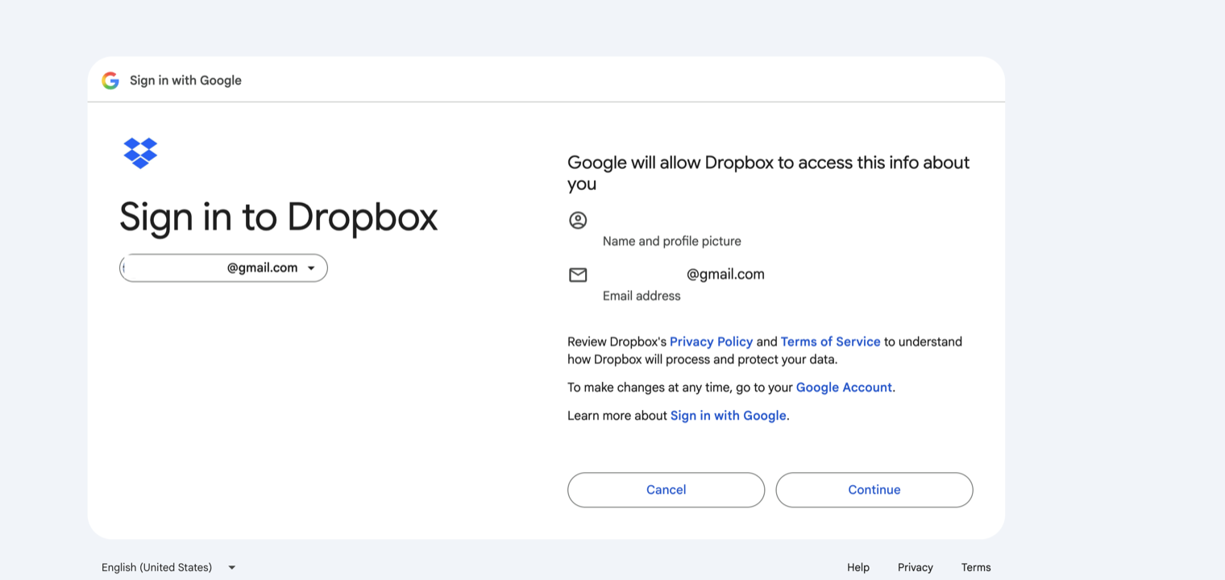This screenshot has width=1225, height=580.
Task: Click the 'Google will allow Dropbox' heading
Action: click(768, 173)
